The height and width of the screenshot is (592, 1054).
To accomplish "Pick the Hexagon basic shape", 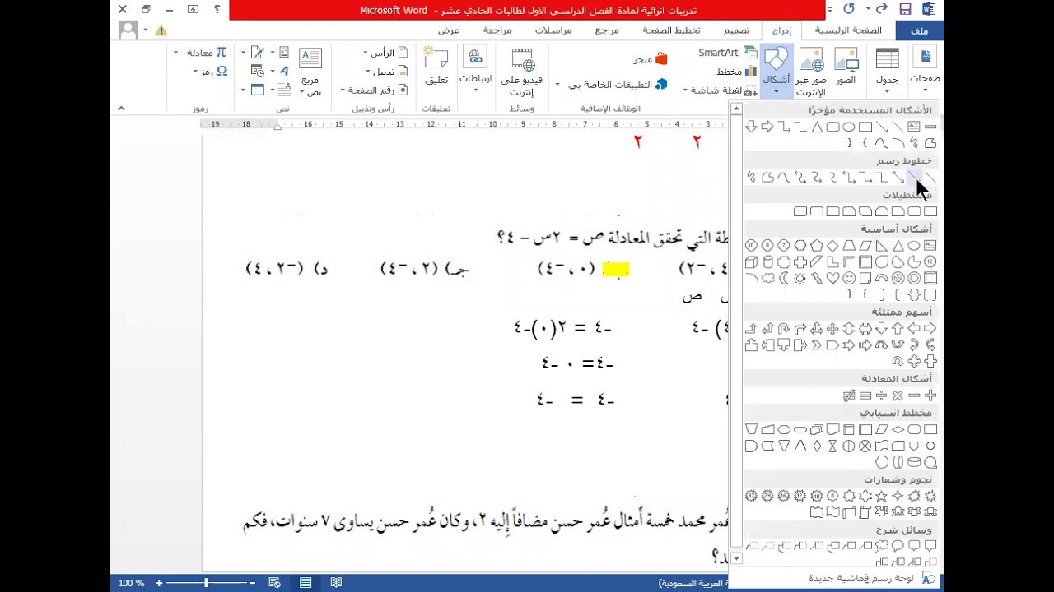I will click(800, 246).
